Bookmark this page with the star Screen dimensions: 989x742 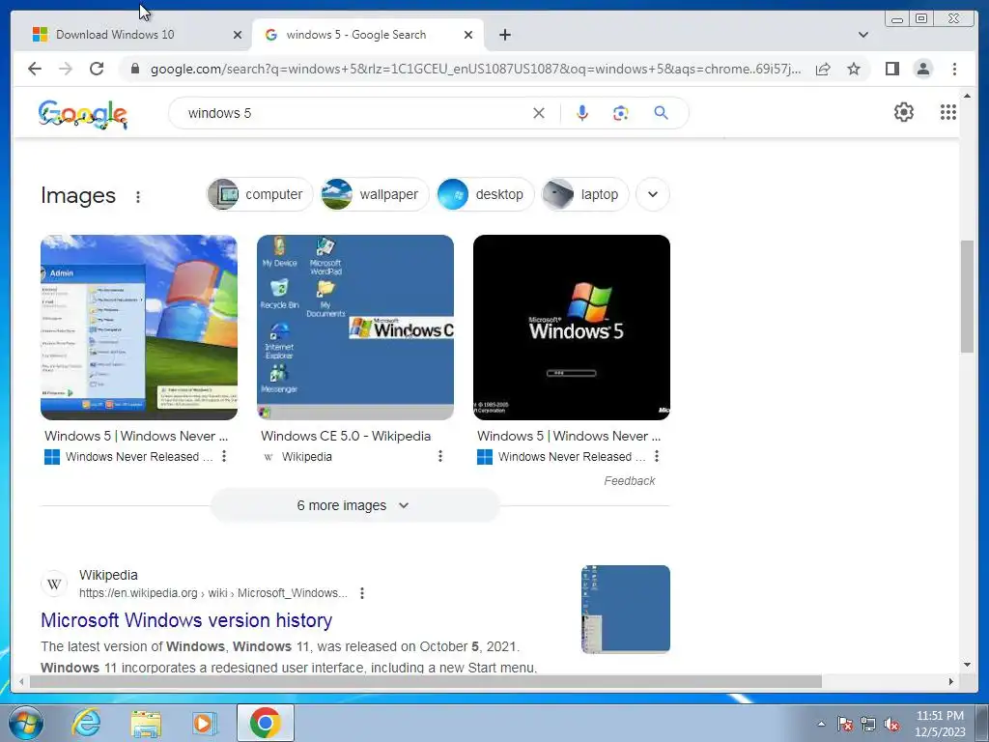click(854, 69)
